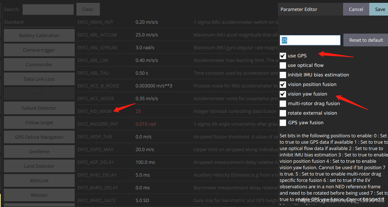The width and height of the screenshot is (388, 207).
Task: Open Follow target parameter group
Action: [x=39, y=123]
